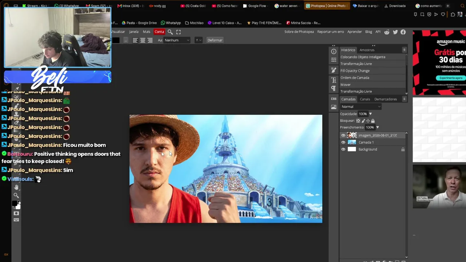This screenshot has width=466, height=262.
Task: Click the browser heart favorites icon
Action: 443,15
